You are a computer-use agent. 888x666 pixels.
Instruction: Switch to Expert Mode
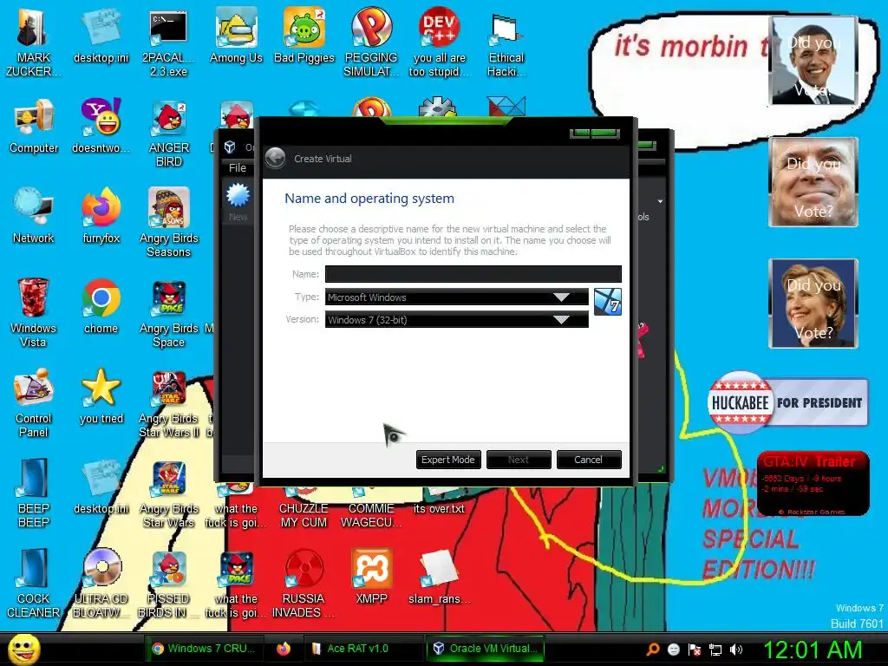(448, 460)
